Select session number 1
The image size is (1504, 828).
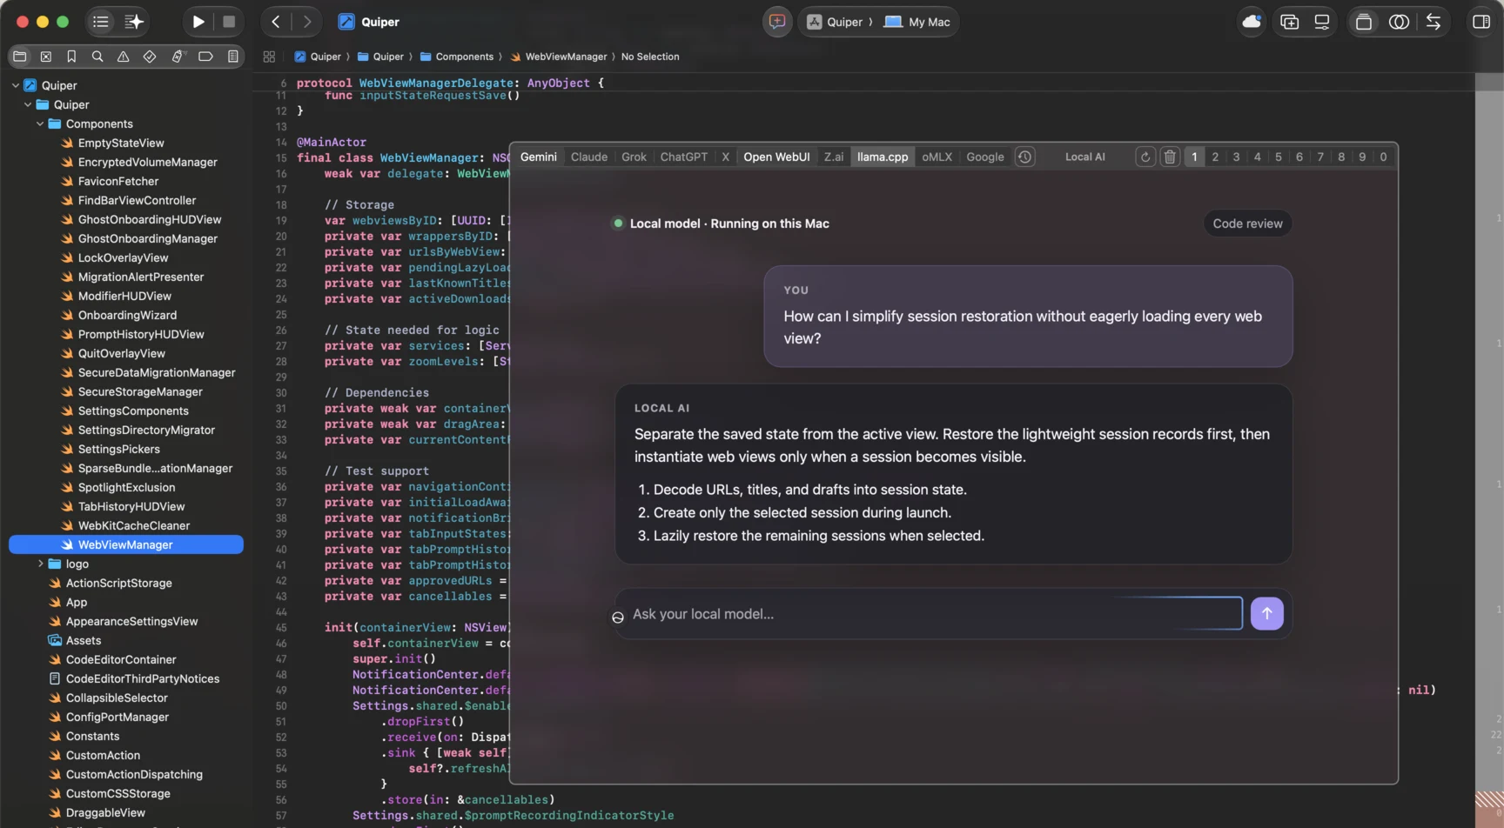point(1194,157)
